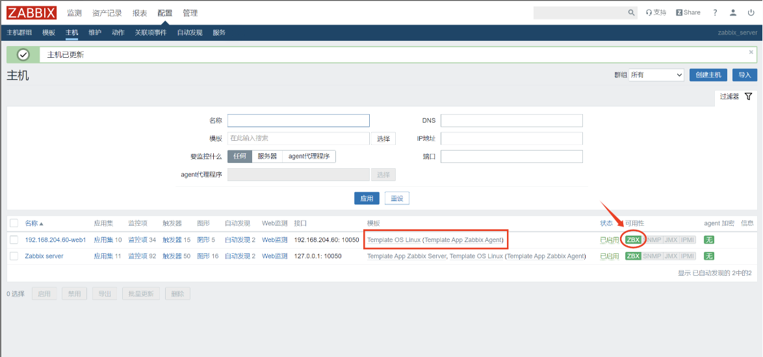Image resolution: width=763 pixels, height=357 pixels.
Task: Click IPMI badge for Zabbix server
Action: point(688,256)
